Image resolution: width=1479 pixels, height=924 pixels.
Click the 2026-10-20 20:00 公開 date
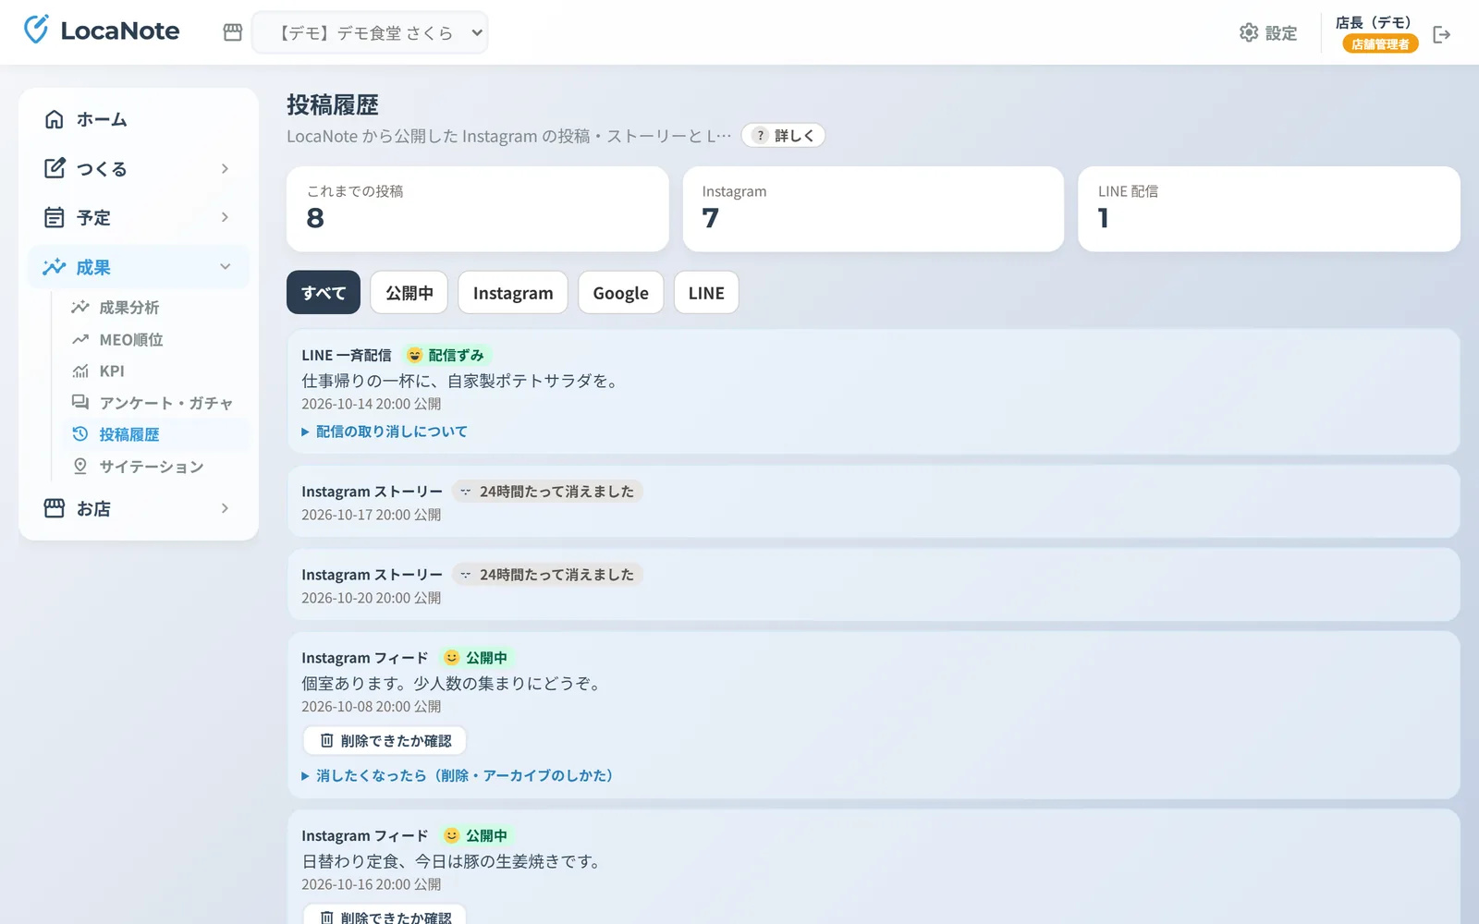372,598
